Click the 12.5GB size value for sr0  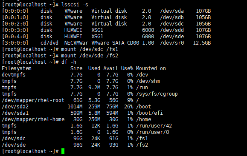[202, 43]
